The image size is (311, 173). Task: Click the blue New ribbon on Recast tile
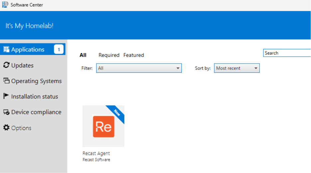(x=117, y=112)
